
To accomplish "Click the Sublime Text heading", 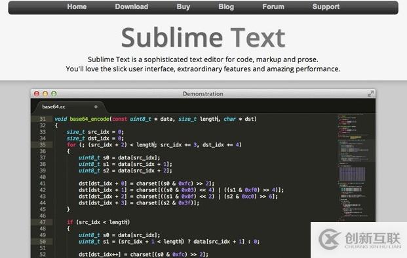I will coord(203,38).
